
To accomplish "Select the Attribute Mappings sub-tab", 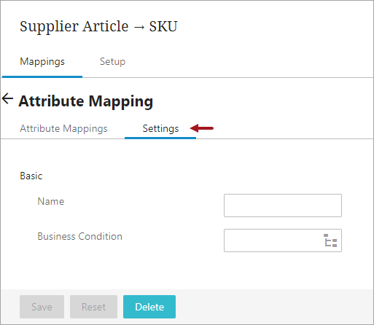I will click(x=63, y=128).
